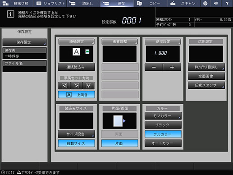The image size is (233, 175).
Task: Click the 片面/両面 panel header
Action: 119,108
